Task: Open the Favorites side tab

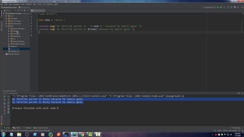Action: point(2,120)
